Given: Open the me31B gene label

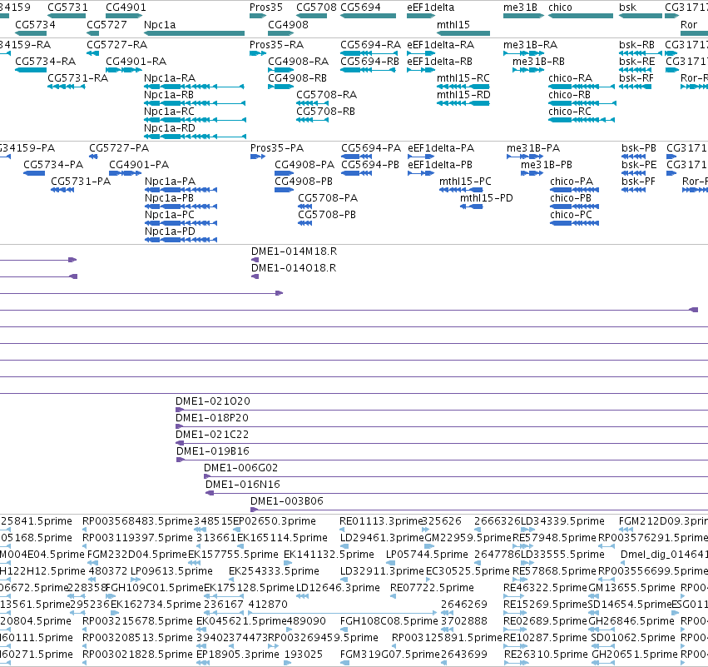Looking at the screenshot, I should coord(520,7).
